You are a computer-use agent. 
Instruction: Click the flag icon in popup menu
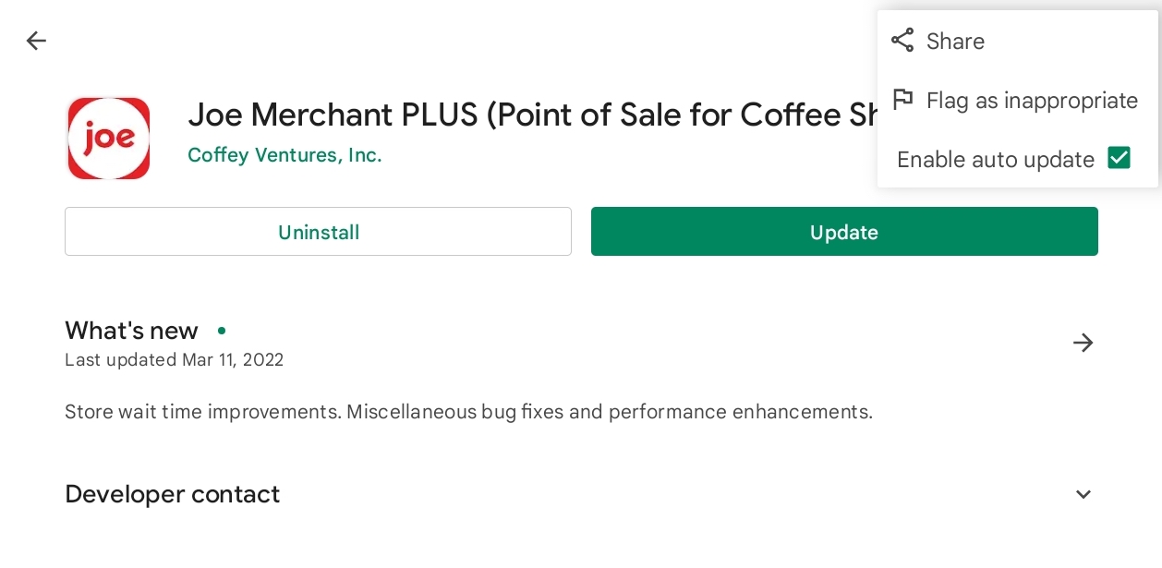point(902,100)
